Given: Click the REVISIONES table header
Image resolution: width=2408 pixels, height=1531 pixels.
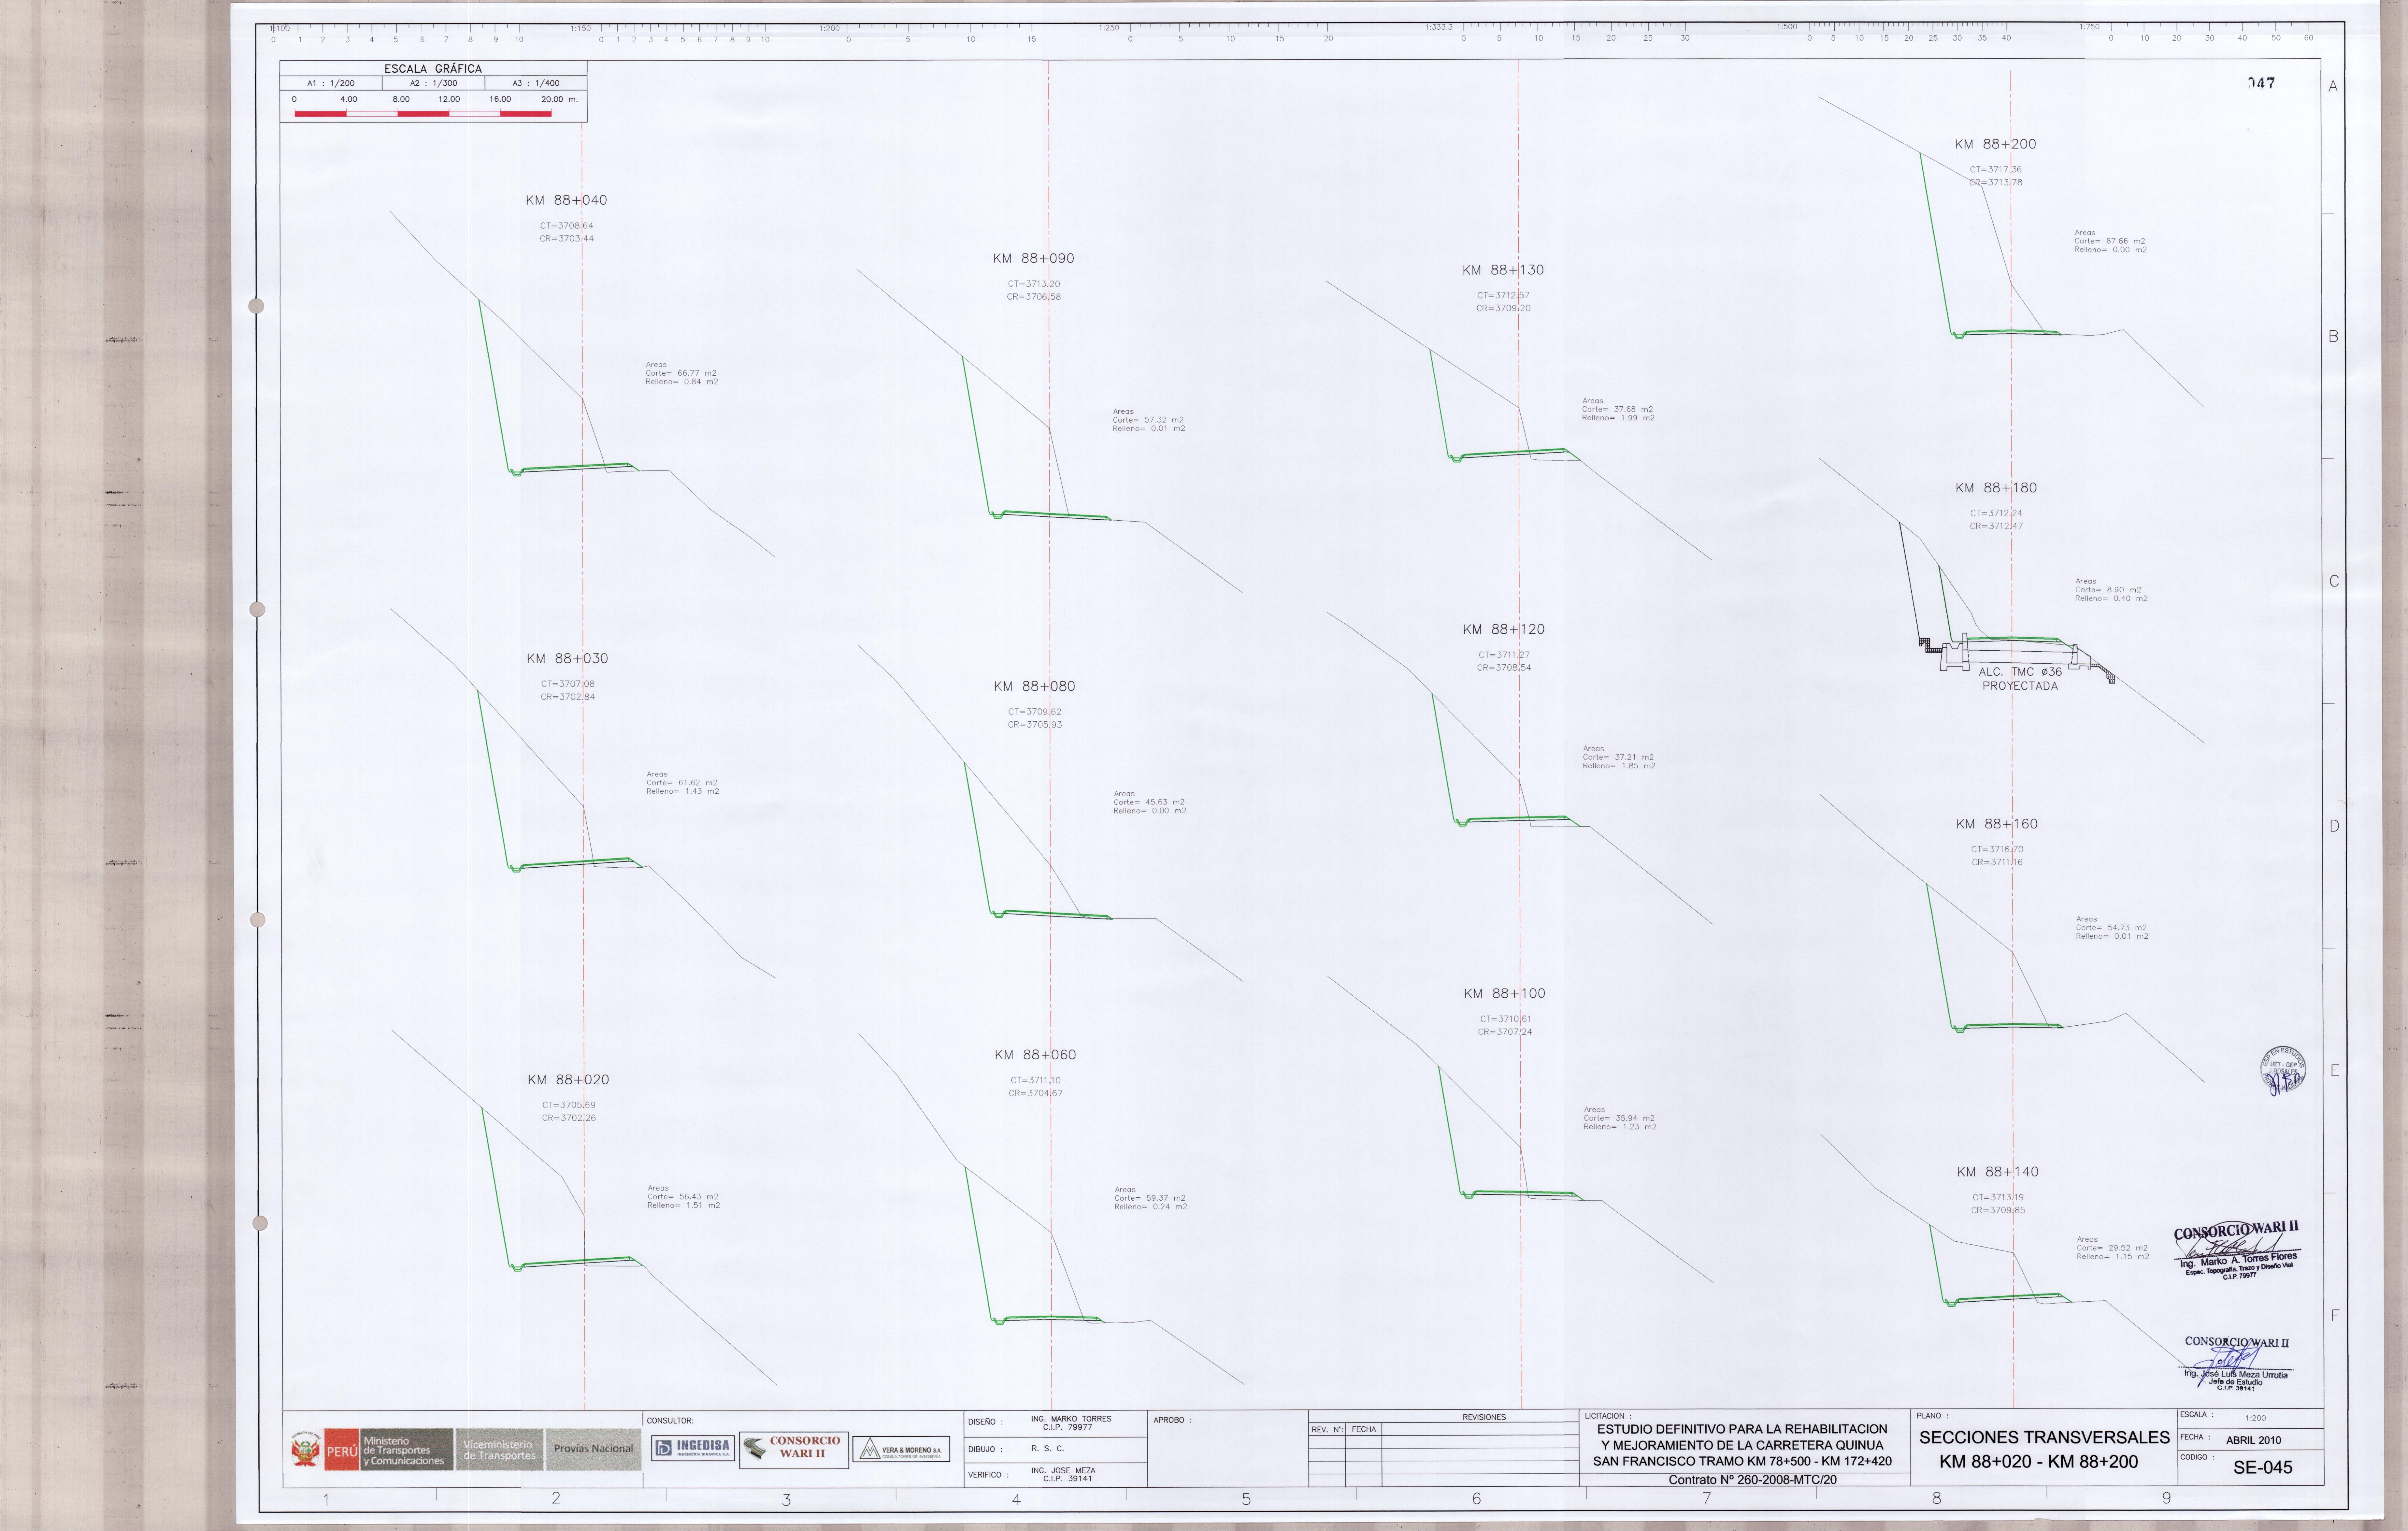Looking at the screenshot, I should [1484, 1417].
